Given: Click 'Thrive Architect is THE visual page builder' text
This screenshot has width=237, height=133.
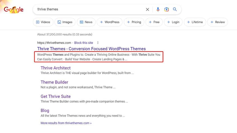Looking at the screenshot, I should click(87, 73).
